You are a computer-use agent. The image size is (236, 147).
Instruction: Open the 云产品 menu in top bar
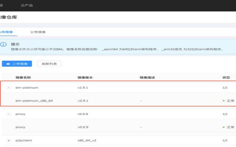[27, 5]
